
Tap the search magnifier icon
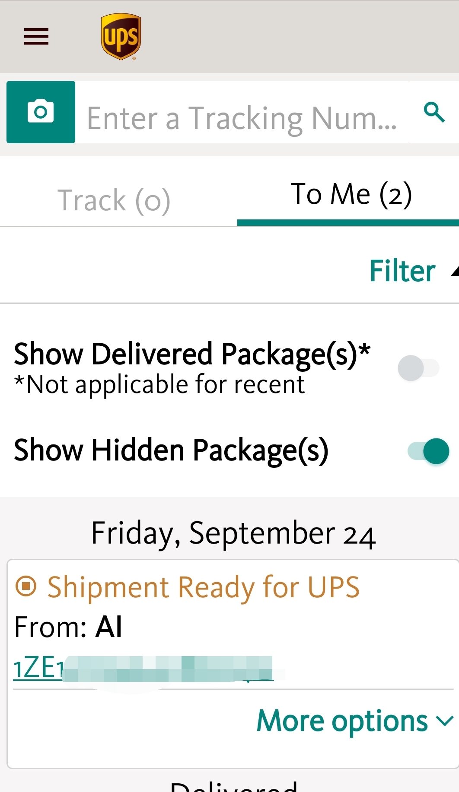(x=434, y=112)
